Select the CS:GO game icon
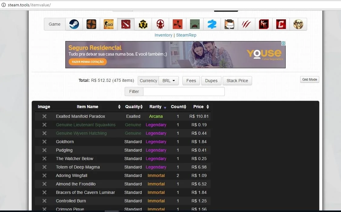Screen dimensions: 341x212 click(x=109, y=24)
